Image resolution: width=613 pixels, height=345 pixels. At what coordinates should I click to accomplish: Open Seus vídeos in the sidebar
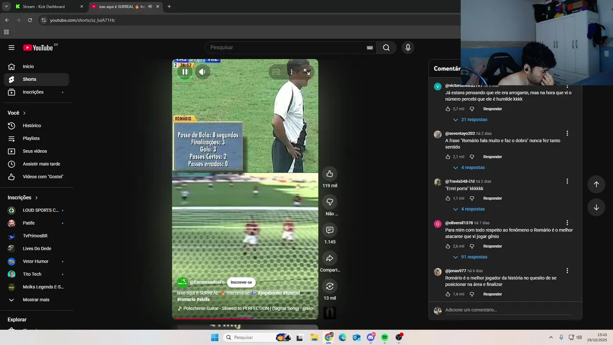tap(36, 151)
